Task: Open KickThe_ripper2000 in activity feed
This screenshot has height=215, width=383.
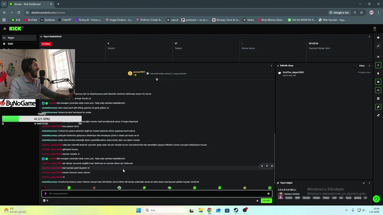Action: (293, 72)
